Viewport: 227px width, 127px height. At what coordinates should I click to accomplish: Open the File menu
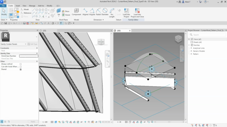click(x=3, y=6)
